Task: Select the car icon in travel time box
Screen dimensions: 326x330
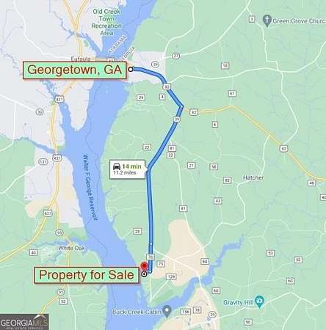Action: [x=117, y=167]
